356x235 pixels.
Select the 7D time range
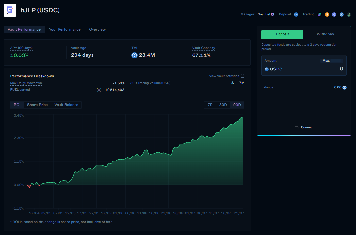[210, 105]
